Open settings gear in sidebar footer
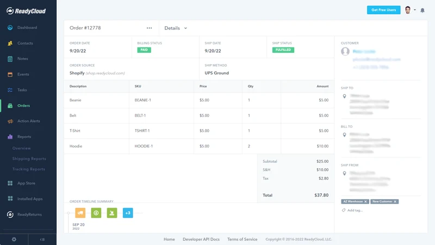The image size is (435, 245). pos(14,239)
